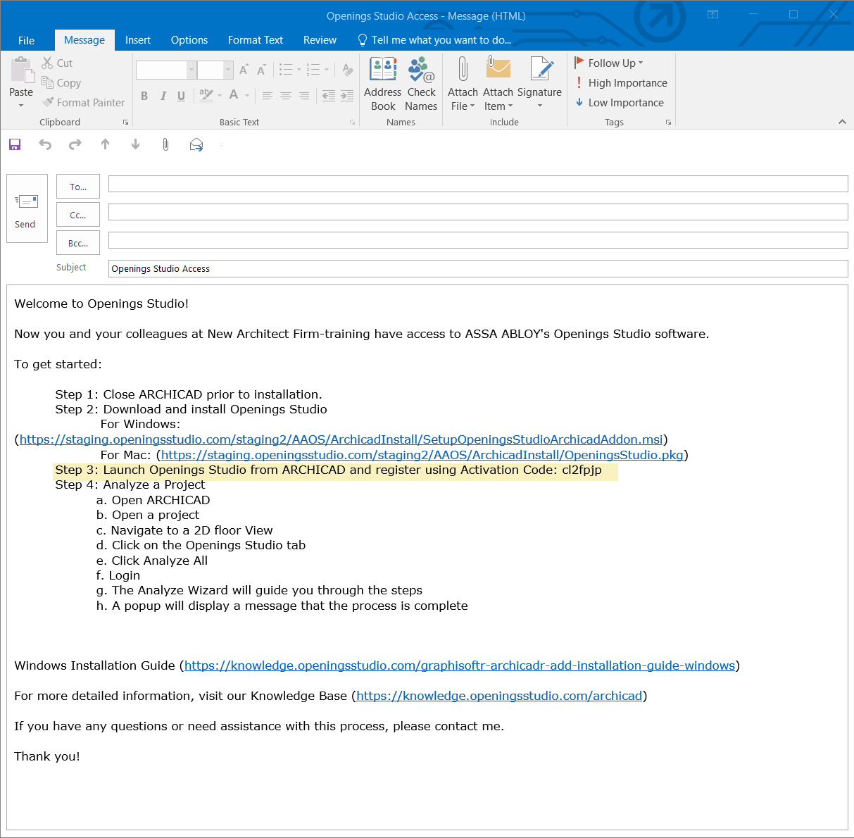Viewport: 854px width, 838px height.
Task: Click the Paste clipboard icon
Action: pos(21,70)
